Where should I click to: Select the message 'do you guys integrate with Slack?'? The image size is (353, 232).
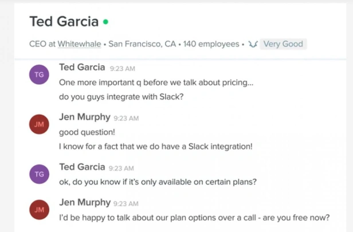pyautogui.click(x=121, y=97)
